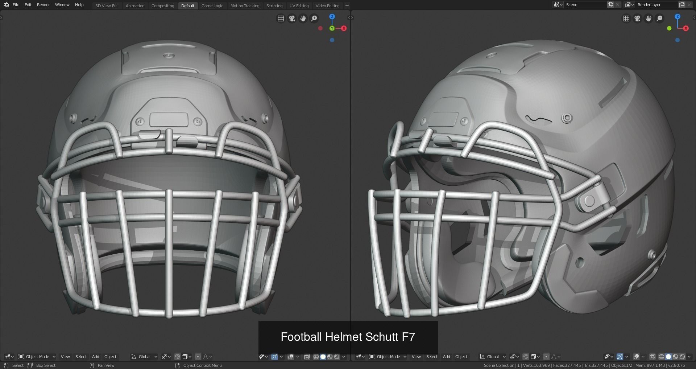Viewport: 696px width, 369px height.
Task: Open View menu in left viewport header
Action: 65,357
